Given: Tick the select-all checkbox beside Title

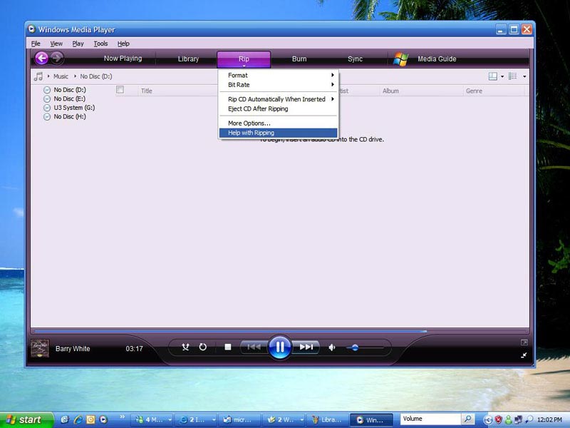Looking at the screenshot, I should pos(120,90).
